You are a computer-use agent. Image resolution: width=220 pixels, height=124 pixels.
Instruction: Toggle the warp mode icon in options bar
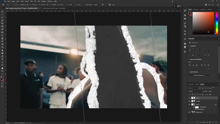[103, 4]
